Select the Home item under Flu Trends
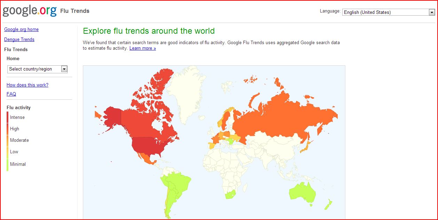The height and width of the screenshot is (220, 438). tap(13, 58)
